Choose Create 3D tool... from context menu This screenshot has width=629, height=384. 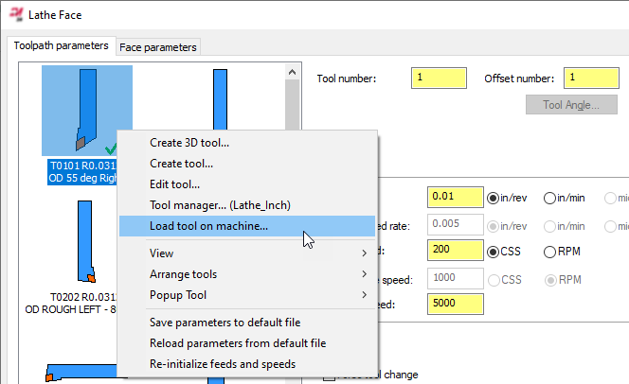pyautogui.click(x=248, y=143)
